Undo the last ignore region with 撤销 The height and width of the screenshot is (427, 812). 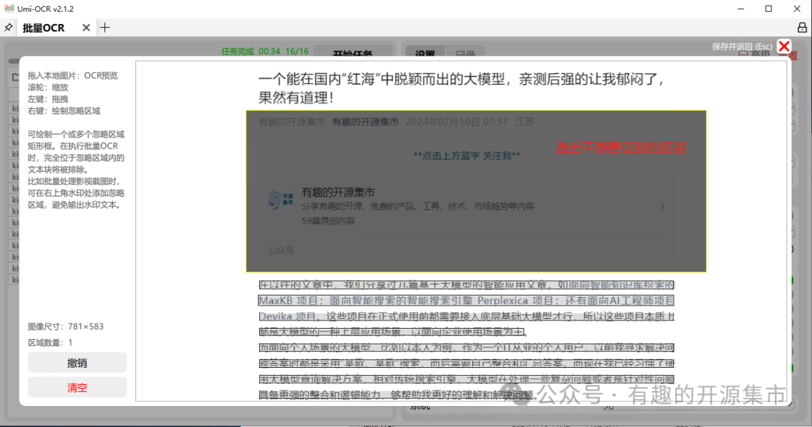click(77, 363)
